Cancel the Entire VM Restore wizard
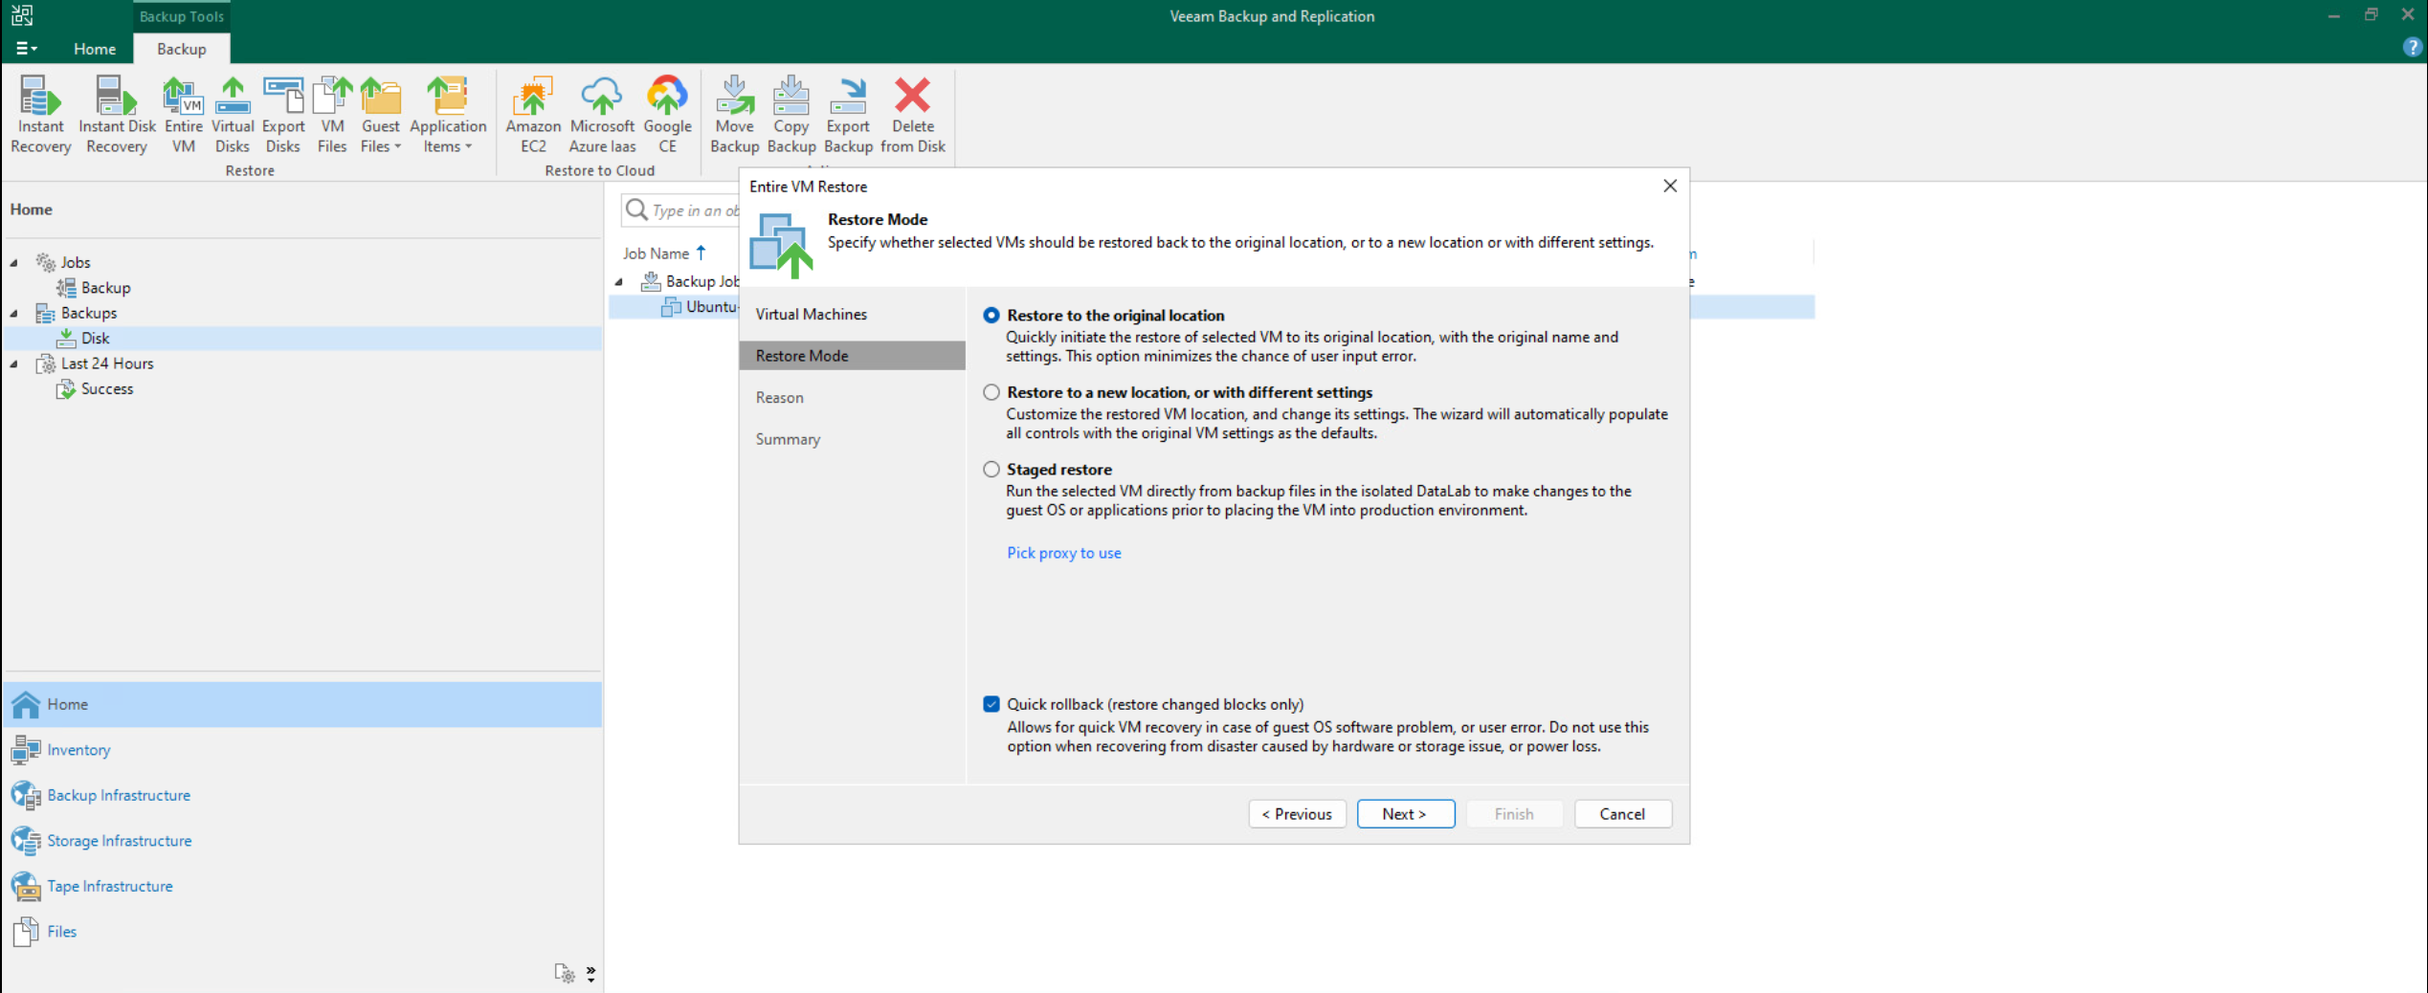This screenshot has width=2428, height=993. click(x=1622, y=814)
